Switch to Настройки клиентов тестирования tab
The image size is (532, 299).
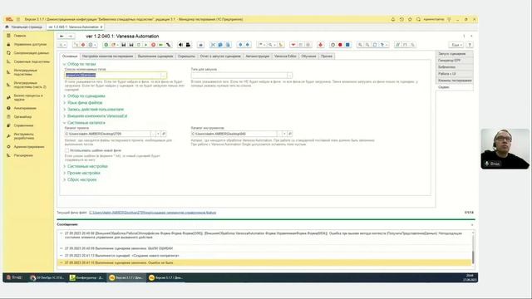click(x=107, y=56)
